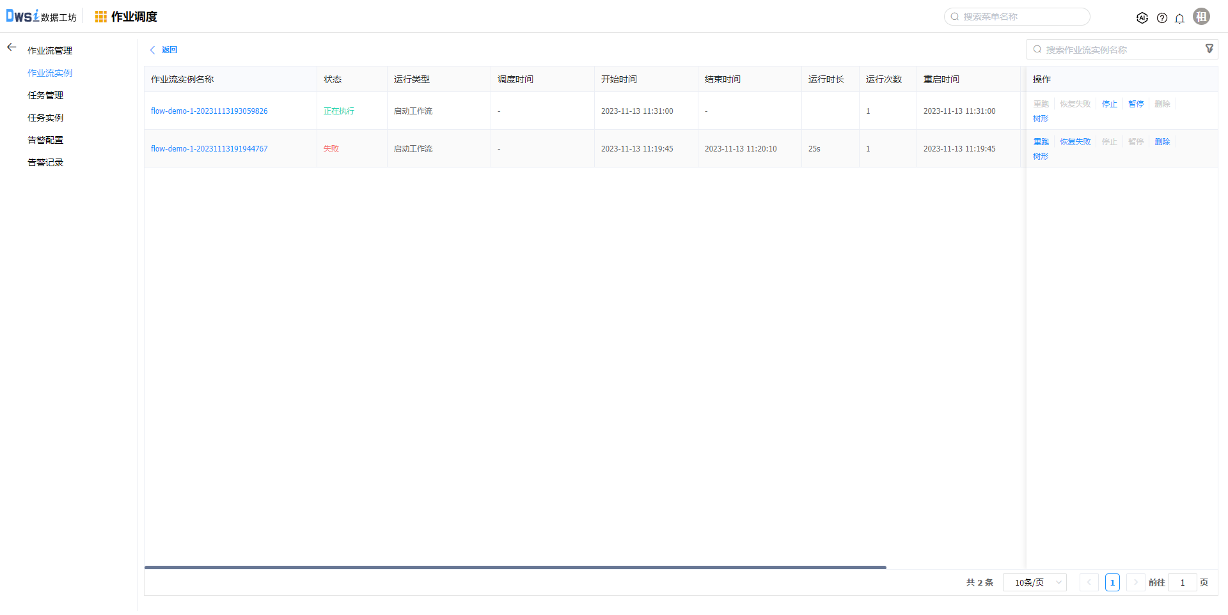The height and width of the screenshot is (615, 1228).
Task: Open 告警配置 in the sidebar
Action: 45,140
